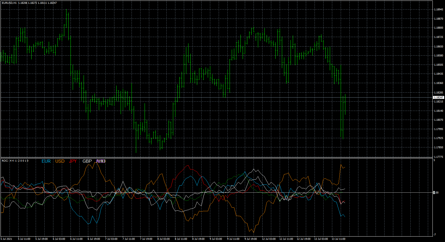The image size is (445, 242).
Task: Click the 6 Jul 03:00 time label
Action: click(x=59, y=239)
